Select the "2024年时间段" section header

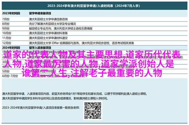11,48
